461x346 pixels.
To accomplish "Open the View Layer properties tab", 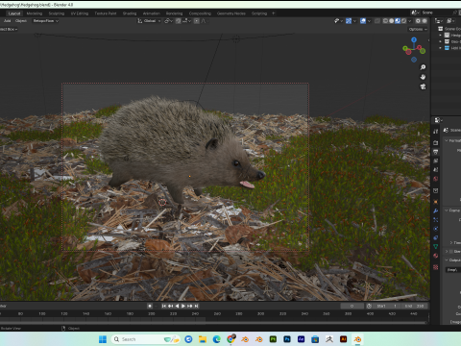I will [435, 161].
